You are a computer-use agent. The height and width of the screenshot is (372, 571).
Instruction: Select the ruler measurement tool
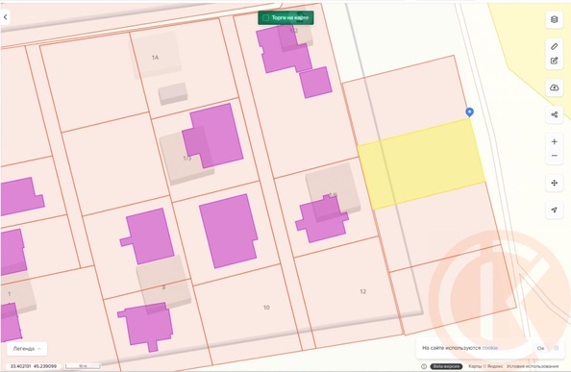[x=554, y=46]
